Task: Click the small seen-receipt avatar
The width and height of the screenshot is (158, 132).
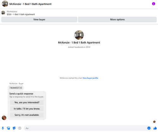Action: tap(154, 122)
